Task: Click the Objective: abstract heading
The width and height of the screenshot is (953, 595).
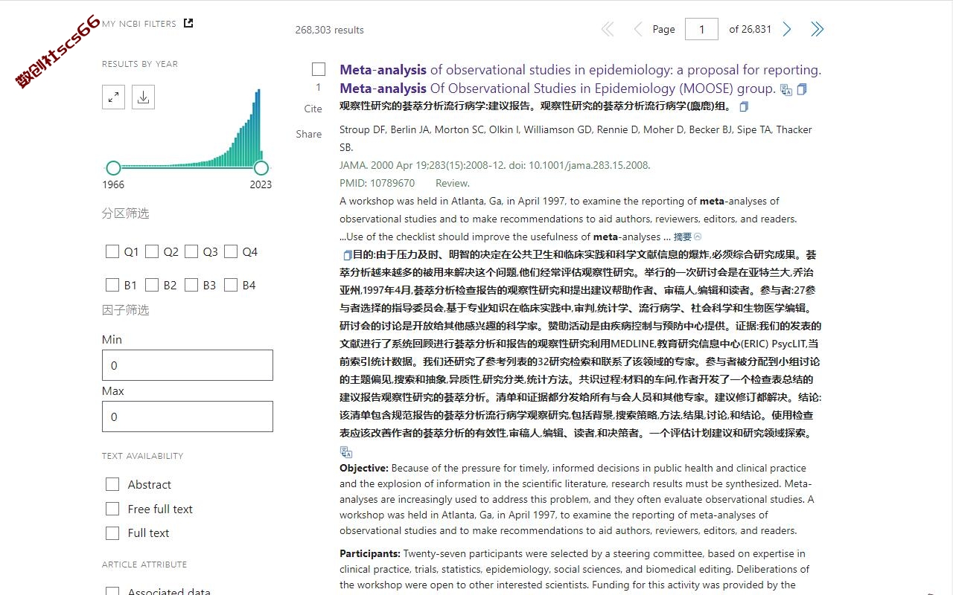Action: coord(364,468)
